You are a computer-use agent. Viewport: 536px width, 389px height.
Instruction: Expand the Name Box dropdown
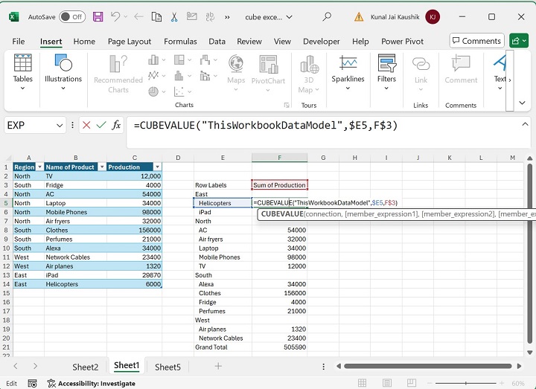click(x=60, y=126)
